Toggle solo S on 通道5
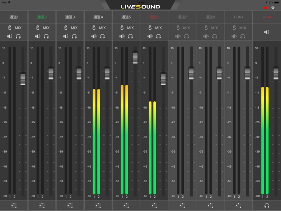281x211 pixels. (x=122, y=28)
